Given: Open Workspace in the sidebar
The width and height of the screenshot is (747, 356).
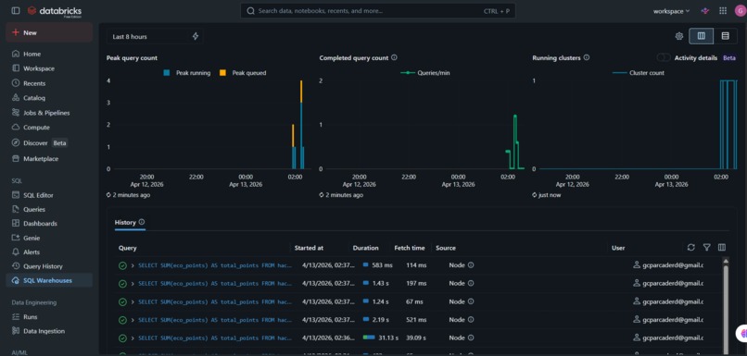Looking at the screenshot, I should point(49,68).
